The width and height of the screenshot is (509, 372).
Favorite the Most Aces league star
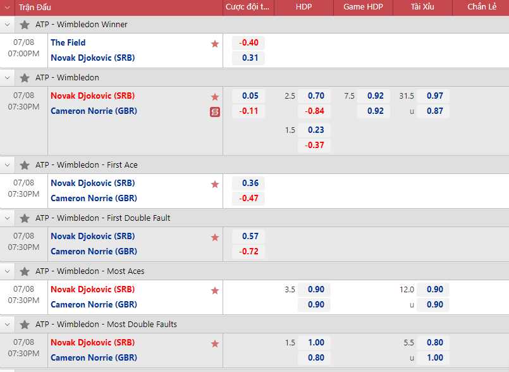click(x=25, y=271)
